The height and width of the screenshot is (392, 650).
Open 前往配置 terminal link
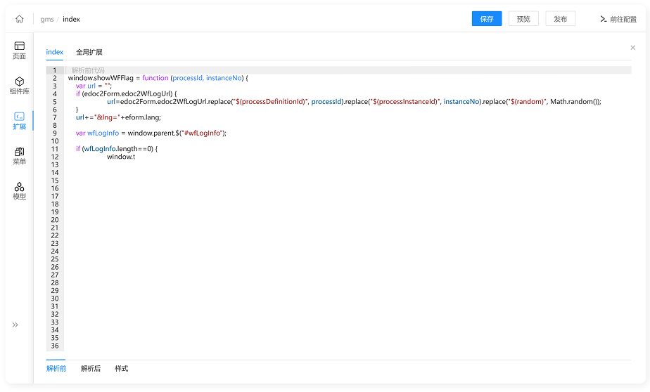point(618,19)
